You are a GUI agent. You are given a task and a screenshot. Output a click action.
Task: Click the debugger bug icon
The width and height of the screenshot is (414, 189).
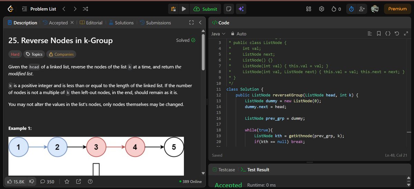click(174, 9)
